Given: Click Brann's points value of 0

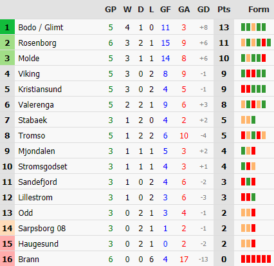Looking at the screenshot, I should [224, 260].
